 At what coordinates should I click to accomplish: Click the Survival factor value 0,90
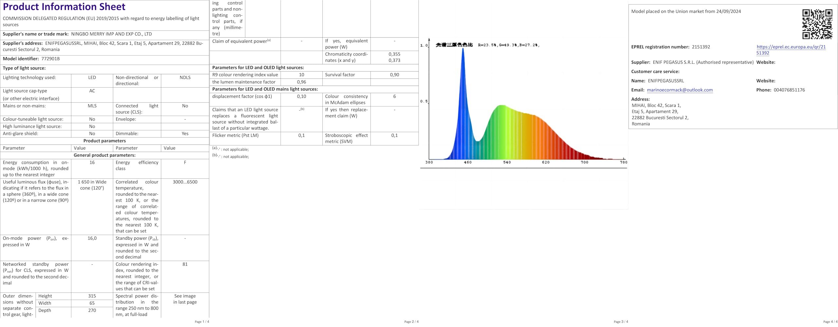tap(394, 75)
